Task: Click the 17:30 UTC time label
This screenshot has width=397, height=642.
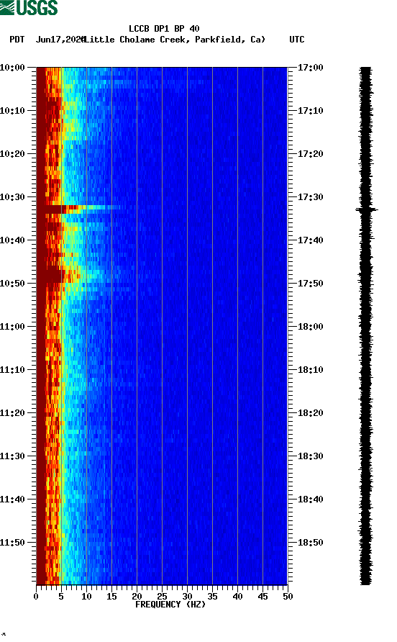Action: (310, 197)
